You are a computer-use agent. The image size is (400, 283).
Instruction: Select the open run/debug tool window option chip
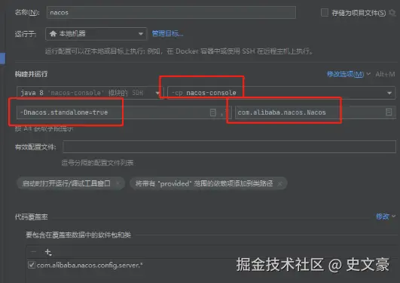(x=71, y=183)
